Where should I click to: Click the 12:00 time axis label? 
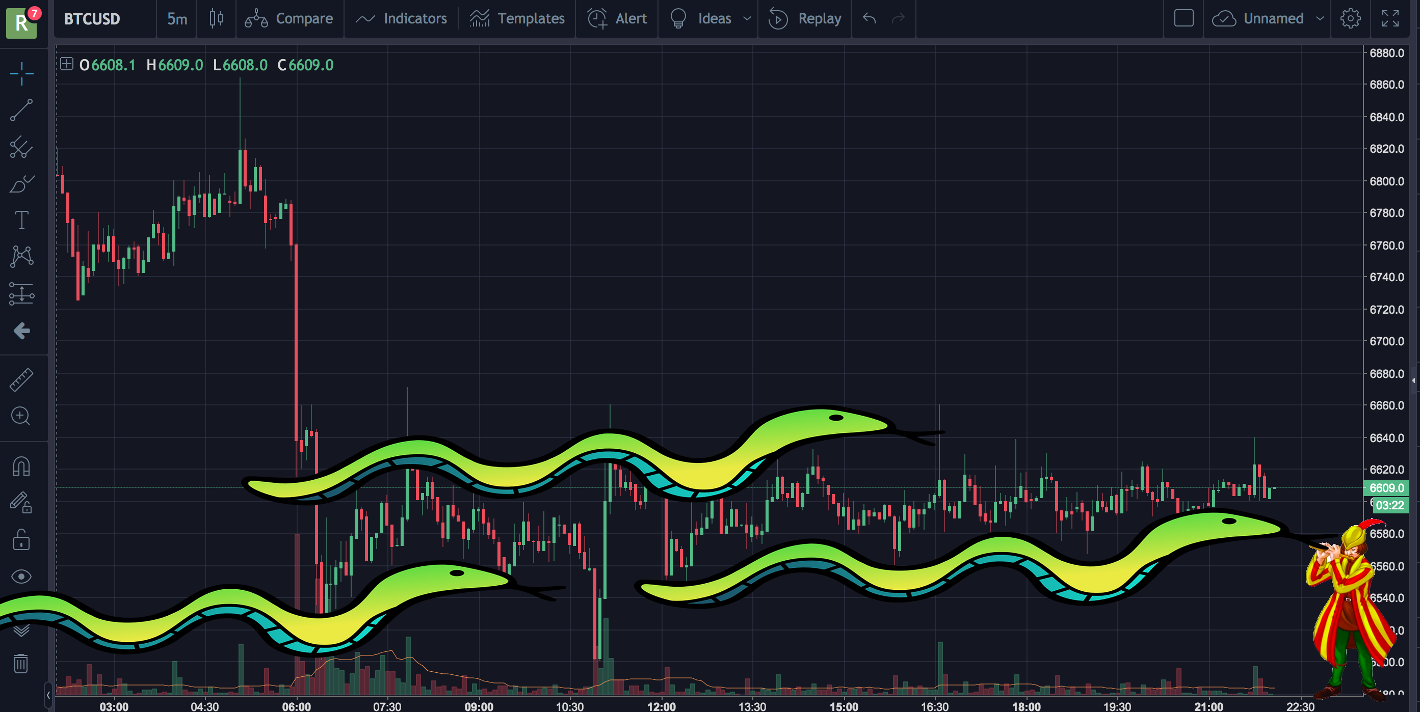pyautogui.click(x=661, y=706)
